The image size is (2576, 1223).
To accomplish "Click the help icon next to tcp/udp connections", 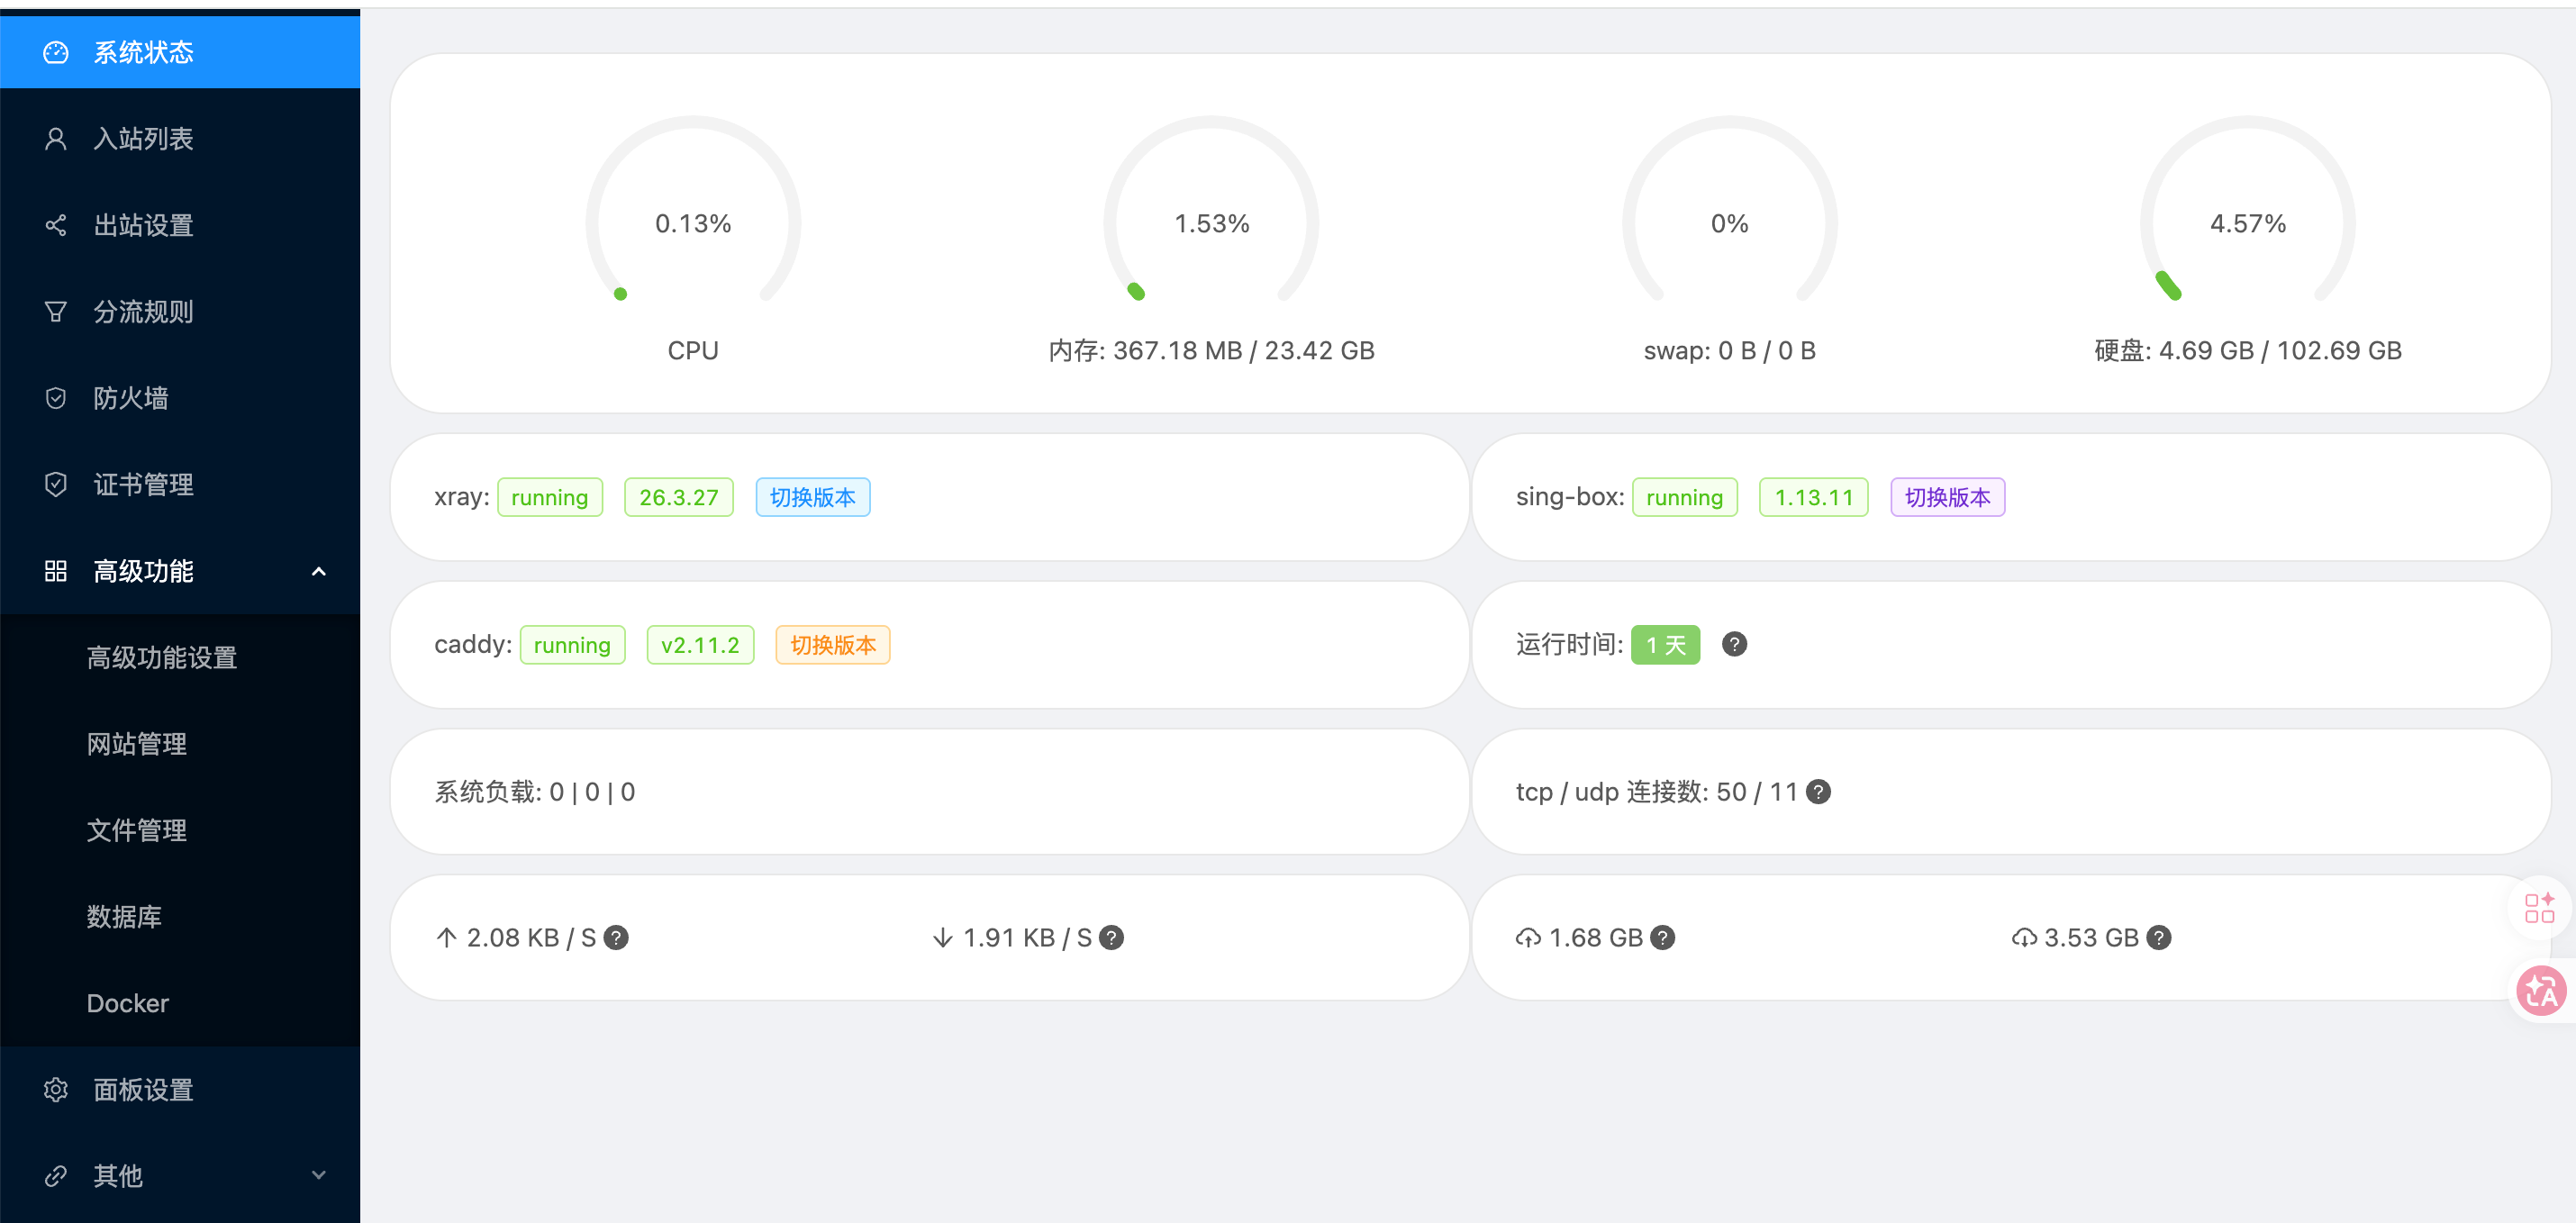I will pos(1819,791).
